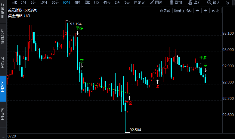Expand the toolbar overflow double chevron

tap(228, 3)
